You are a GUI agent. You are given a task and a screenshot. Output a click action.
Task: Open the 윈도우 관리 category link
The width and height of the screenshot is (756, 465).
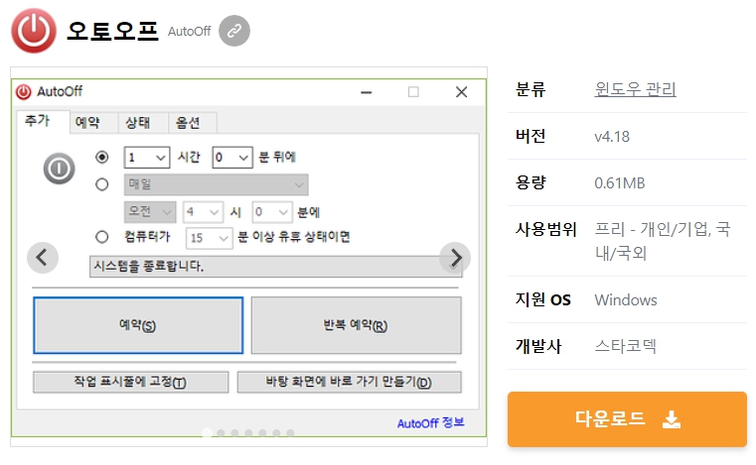[x=635, y=89]
